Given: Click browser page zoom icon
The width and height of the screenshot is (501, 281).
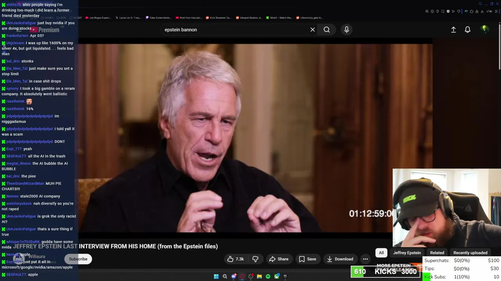Looking at the screenshot, I should pyautogui.click(x=427, y=11).
